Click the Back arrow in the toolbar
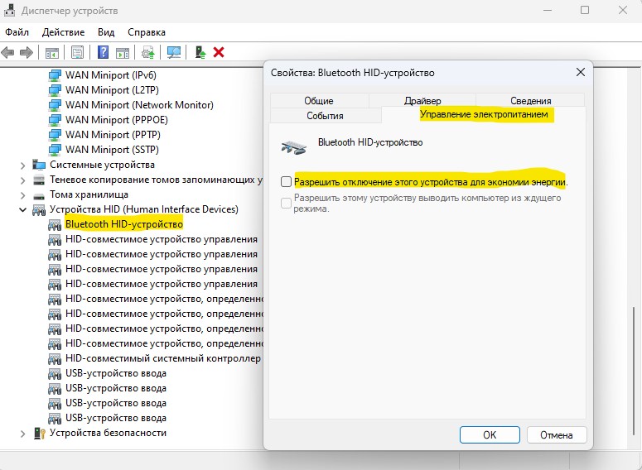Viewport: 642px width, 470px height. pos(7,52)
